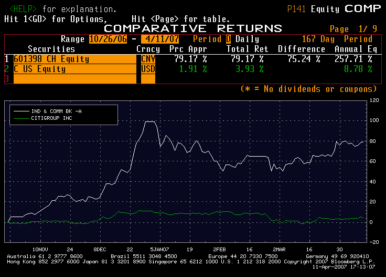Click the -20 y-axis label
The image size is (386, 277).
[x=374, y=242]
